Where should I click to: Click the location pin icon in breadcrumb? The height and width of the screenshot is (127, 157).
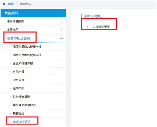pyautogui.click(x=4, y=4)
